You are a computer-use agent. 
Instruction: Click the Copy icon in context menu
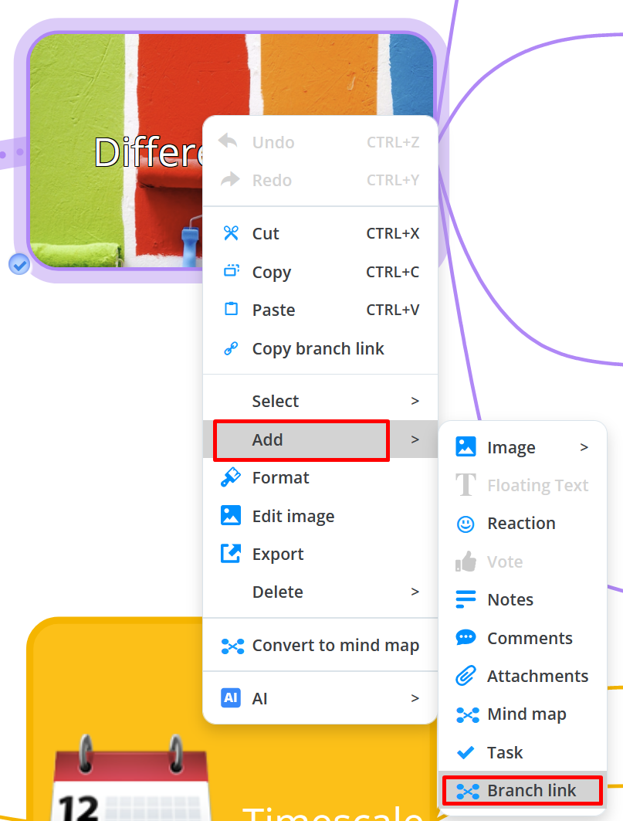(x=231, y=272)
